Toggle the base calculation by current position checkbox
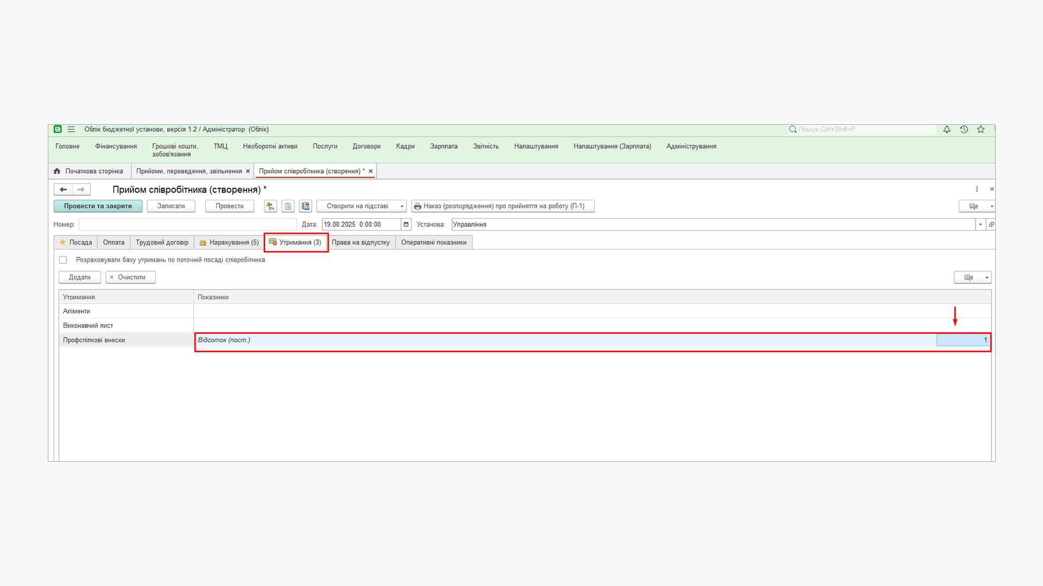Image resolution: width=1043 pixels, height=586 pixels. [x=63, y=260]
